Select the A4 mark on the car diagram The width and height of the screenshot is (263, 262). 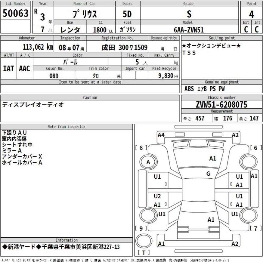point(161,135)
